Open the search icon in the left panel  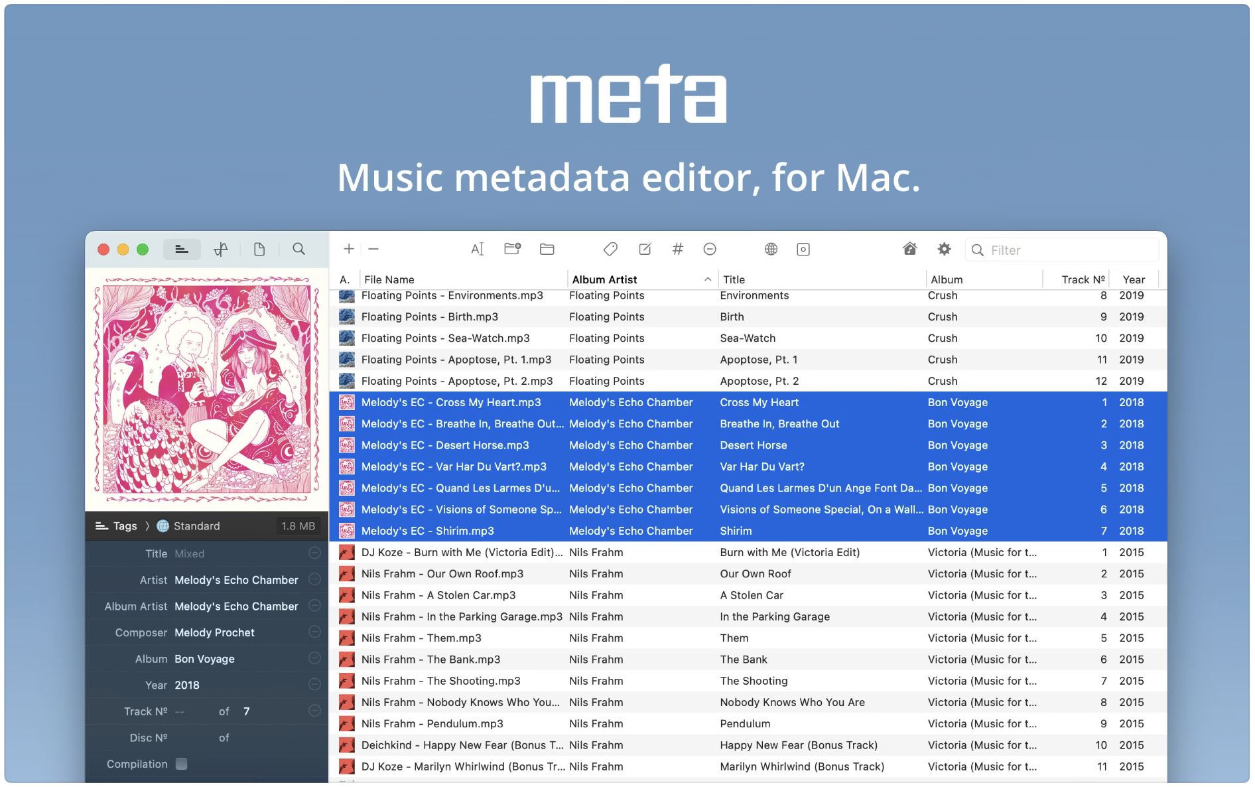click(299, 249)
